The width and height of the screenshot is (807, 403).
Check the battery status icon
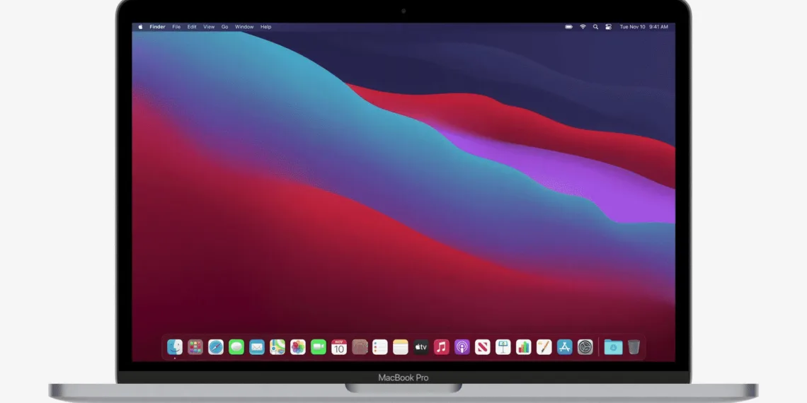(568, 27)
